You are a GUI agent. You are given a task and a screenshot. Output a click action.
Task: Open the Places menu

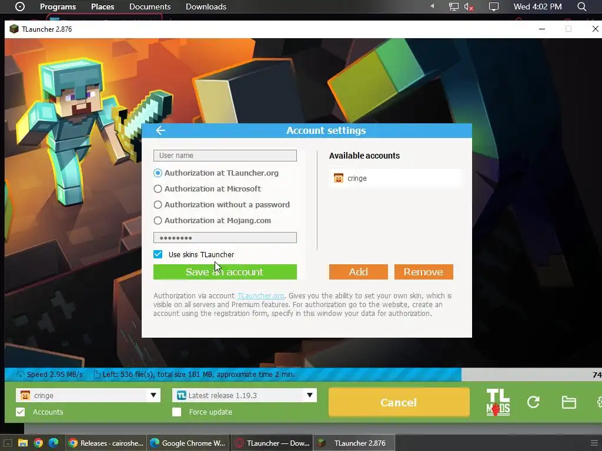tap(102, 6)
